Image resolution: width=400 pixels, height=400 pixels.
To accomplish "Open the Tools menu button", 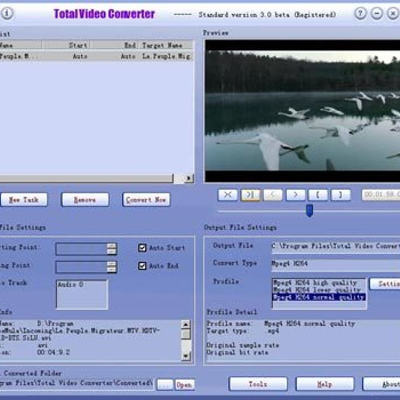I will [x=258, y=384].
